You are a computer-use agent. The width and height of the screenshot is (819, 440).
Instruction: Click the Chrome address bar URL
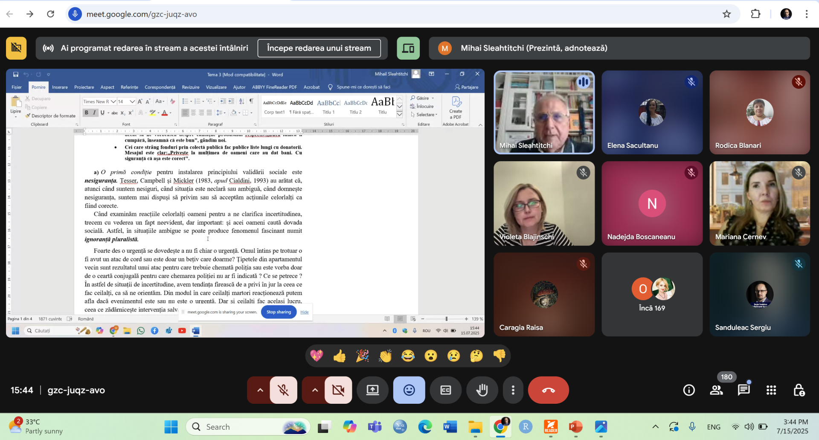point(142,14)
